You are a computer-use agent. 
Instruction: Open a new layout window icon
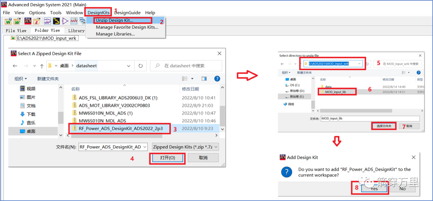pyautogui.click(x=57, y=21)
